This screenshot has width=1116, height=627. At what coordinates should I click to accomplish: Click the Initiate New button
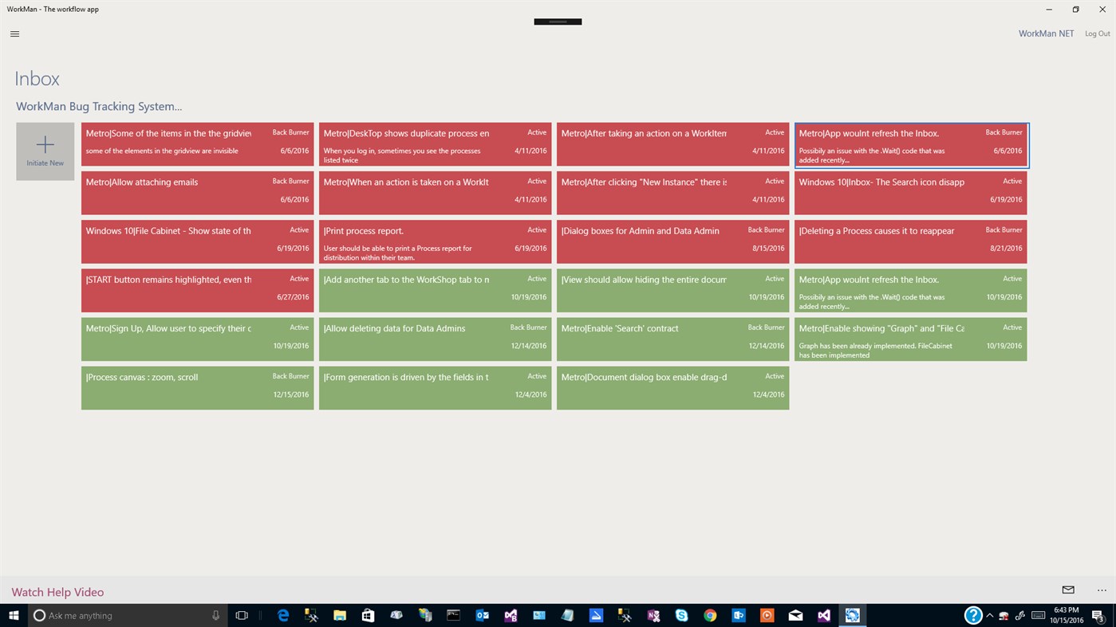45,151
